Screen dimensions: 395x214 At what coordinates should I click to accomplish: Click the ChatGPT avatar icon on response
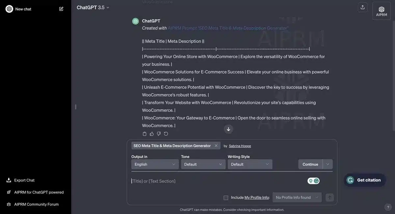tap(136, 21)
